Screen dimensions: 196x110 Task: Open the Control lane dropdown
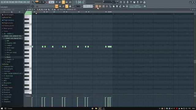(x=28, y=96)
